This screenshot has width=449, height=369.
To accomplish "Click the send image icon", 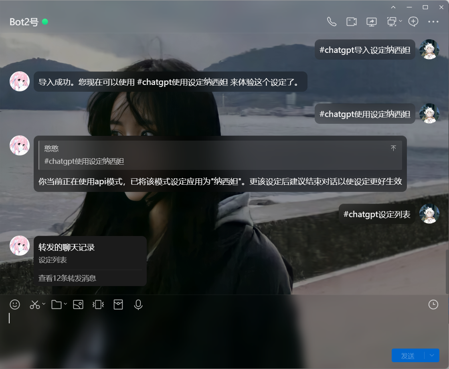I will 78,304.
